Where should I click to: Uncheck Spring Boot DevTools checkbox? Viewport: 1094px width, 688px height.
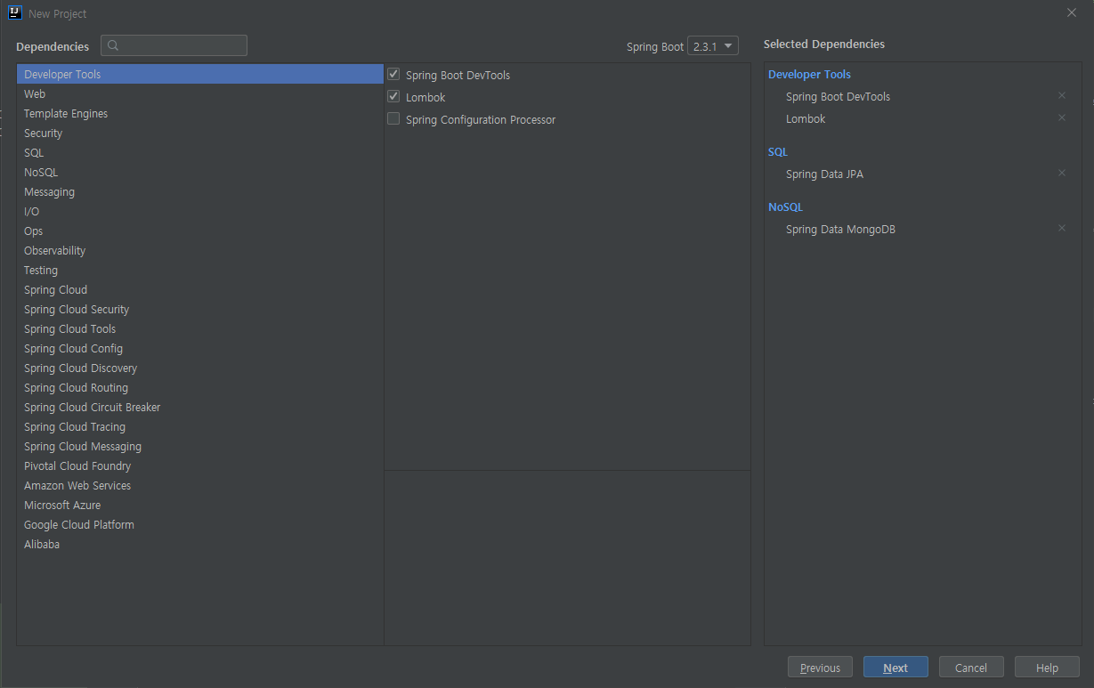tap(393, 74)
